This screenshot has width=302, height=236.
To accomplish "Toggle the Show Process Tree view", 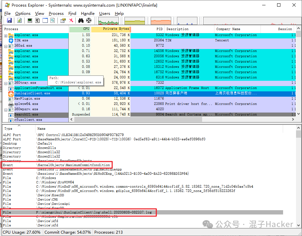I will (x=38, y=20).
